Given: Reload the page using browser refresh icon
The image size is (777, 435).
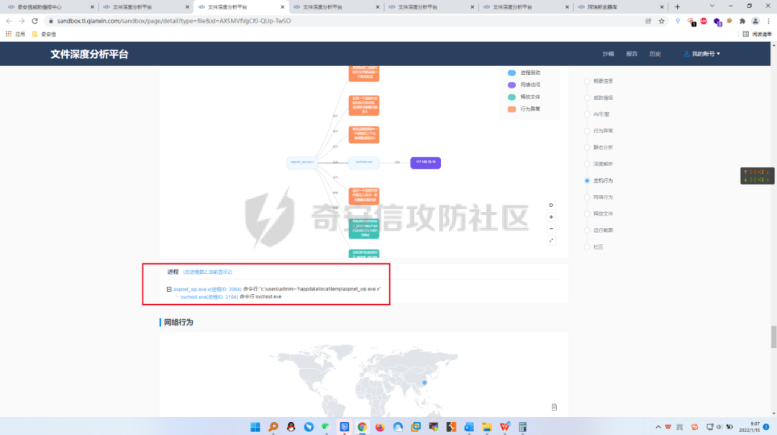Looking at the screenshot, I should click(35, 21).
